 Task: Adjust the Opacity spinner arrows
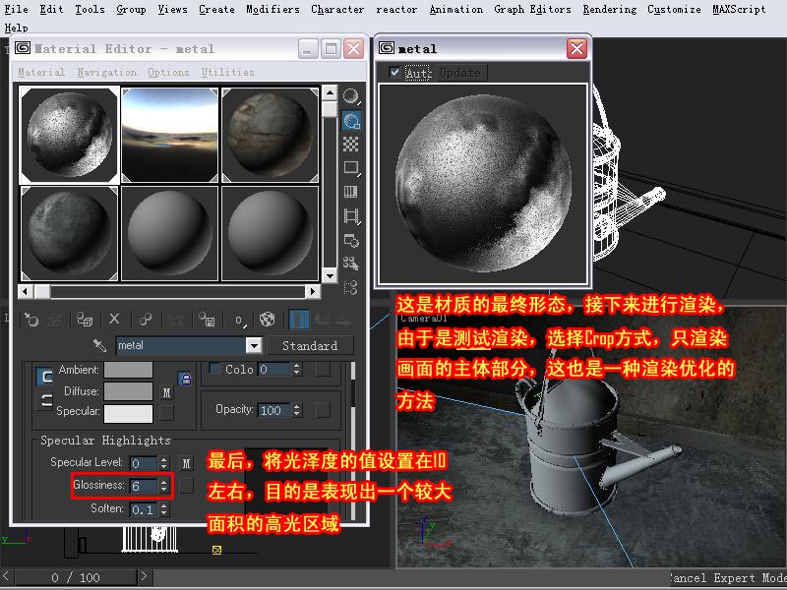pyautogui.click(x=297, y=410)
